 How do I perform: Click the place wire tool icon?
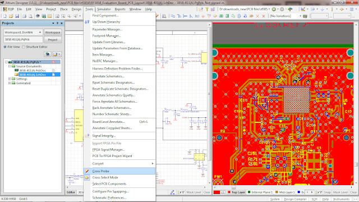173,16
